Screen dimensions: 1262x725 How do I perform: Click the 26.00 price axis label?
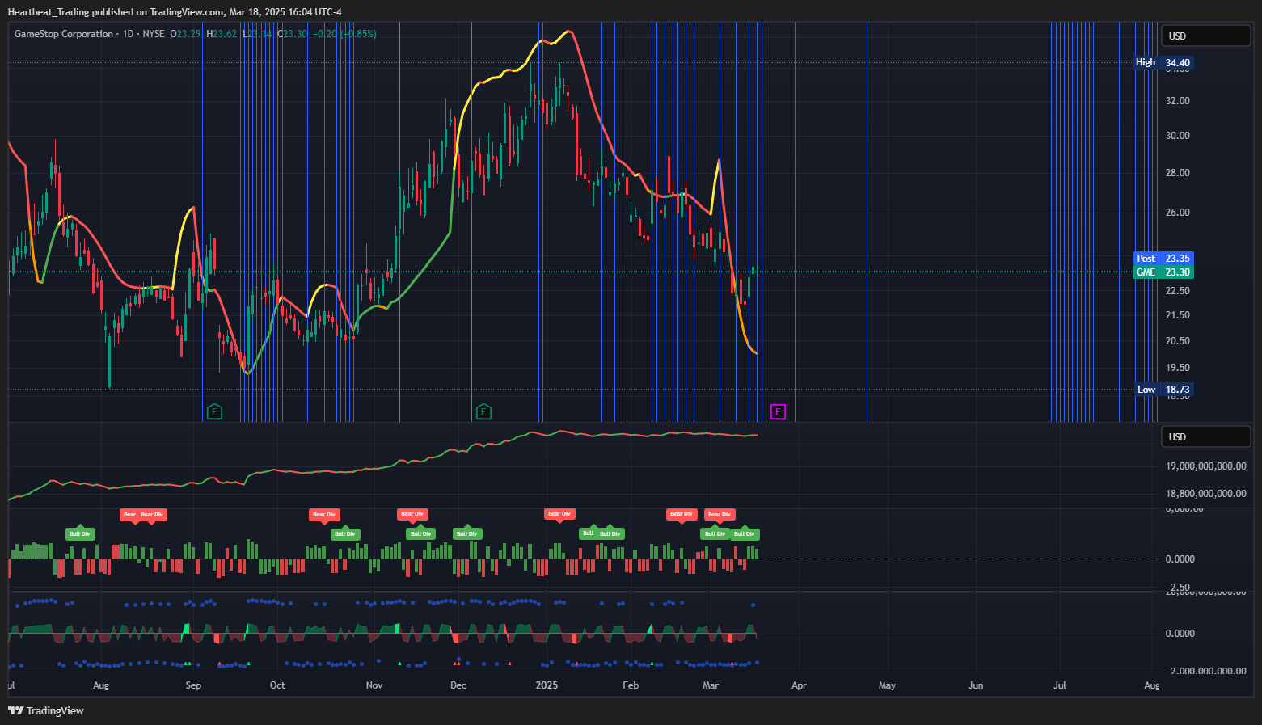tap(1177, 213)
